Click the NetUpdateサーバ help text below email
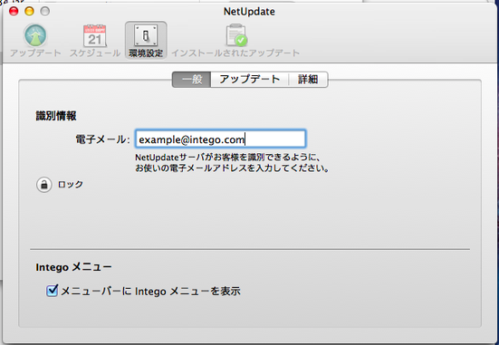 (232, 163)
